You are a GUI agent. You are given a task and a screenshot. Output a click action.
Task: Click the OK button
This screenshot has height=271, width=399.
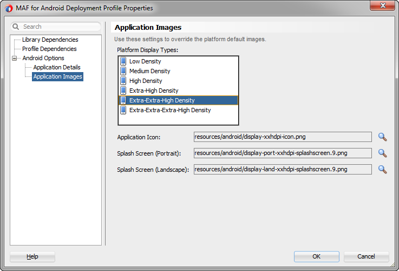coord(317,256)
